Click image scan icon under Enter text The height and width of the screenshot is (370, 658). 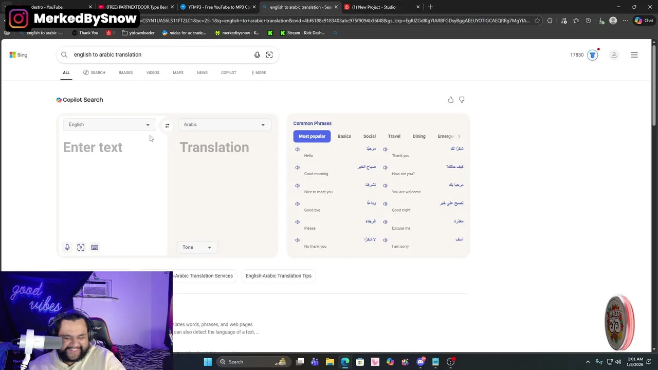click(81, 247)
